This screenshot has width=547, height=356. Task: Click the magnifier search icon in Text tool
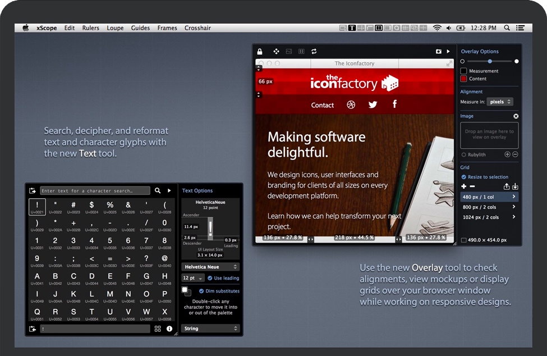[x=158, y=191]
